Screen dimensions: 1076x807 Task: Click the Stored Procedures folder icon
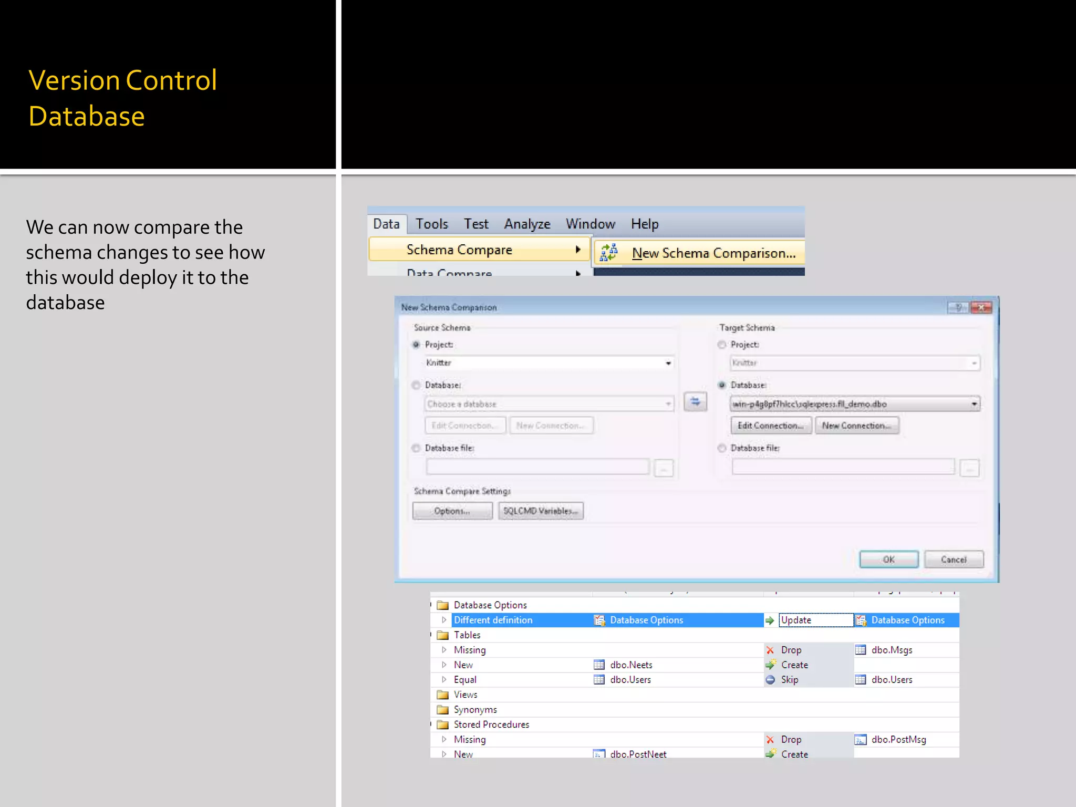tap(443, 725)
